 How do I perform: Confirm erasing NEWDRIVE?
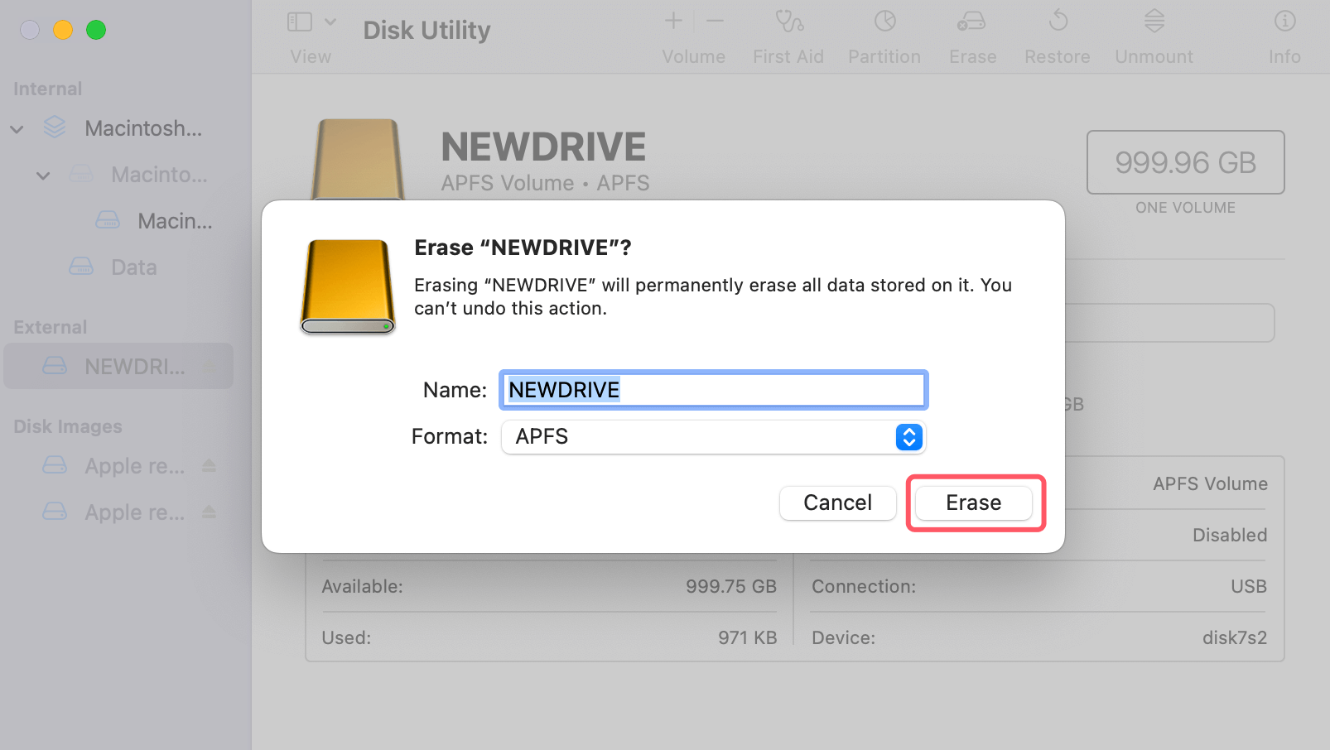click(x=972, y=502)
